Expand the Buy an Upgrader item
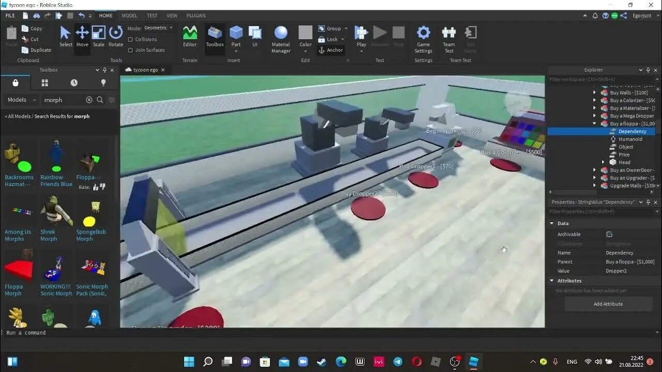 click(595, 178)
